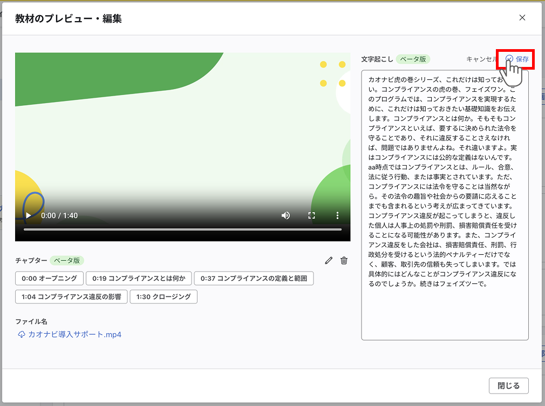
Task: Select chapter 0:37 コンプライアンスの定義と範囲
Action: [x=254, y=279]
